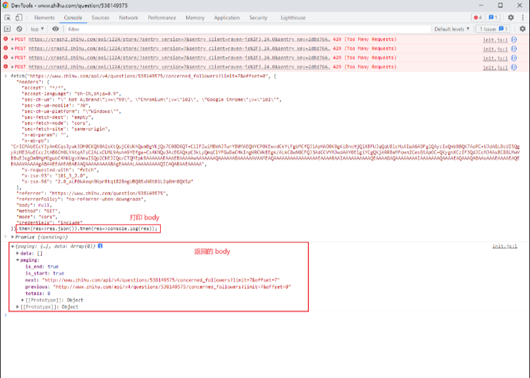Image resolution: width=530 pixels, height=378 pixels.
Task: Open the top context dropdown
Action: tap(37, 29)
